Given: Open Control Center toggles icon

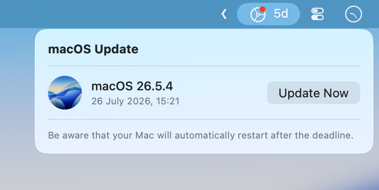Looking at the screenshot, I should pos(317,14).
